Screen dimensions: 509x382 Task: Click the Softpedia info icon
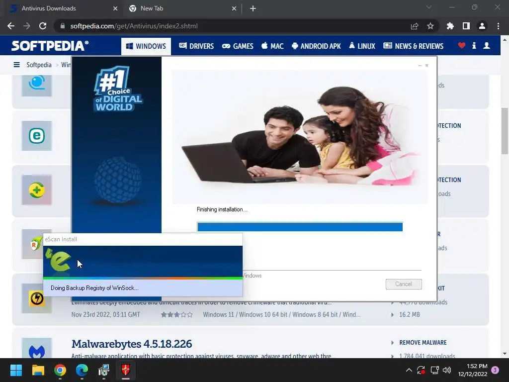474,46
